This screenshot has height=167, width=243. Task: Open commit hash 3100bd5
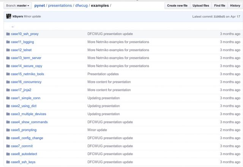[219, 16]
